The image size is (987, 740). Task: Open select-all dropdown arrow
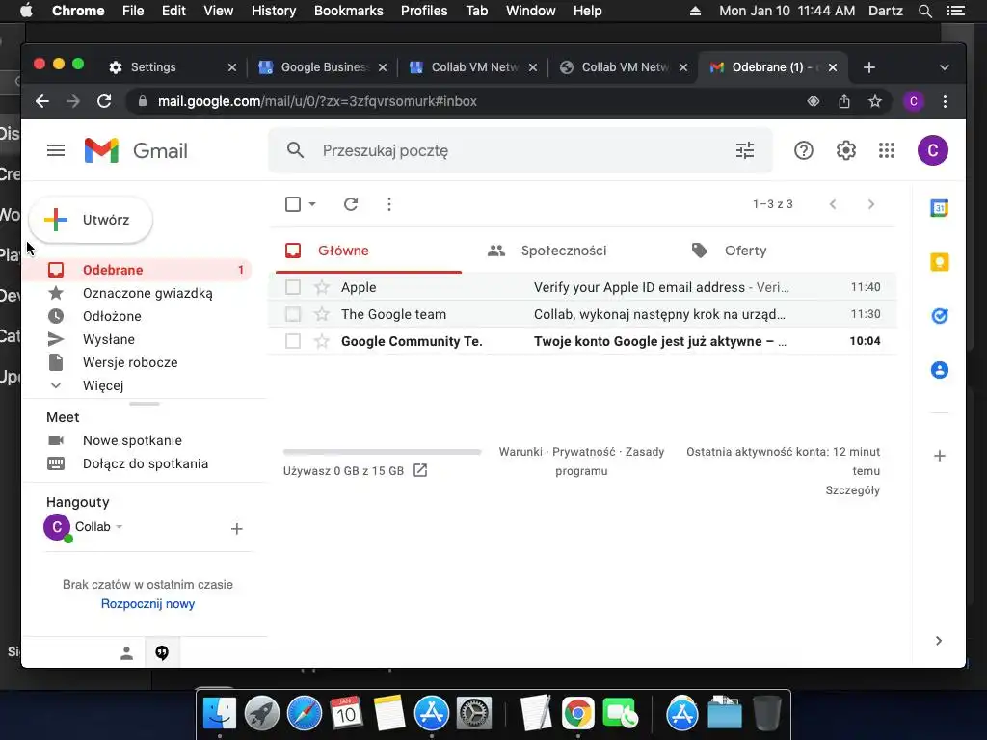tap(312, 204)
